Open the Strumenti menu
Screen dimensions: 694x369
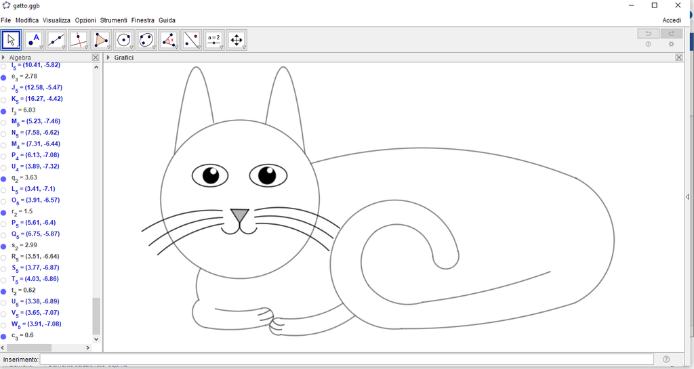[x=113, y=20]
